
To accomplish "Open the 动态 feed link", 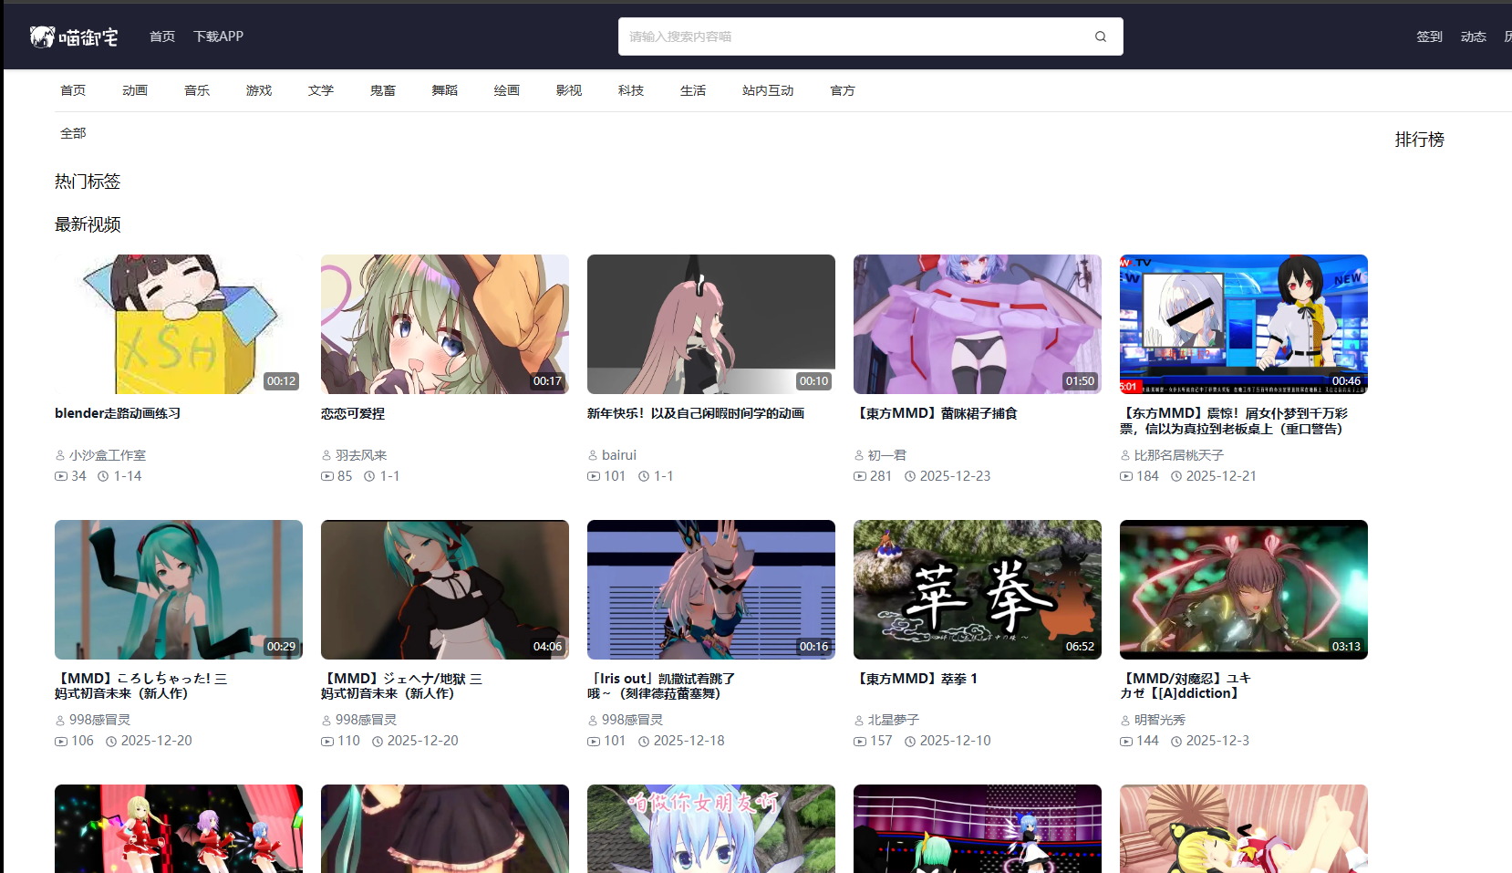I will tap(1473, 36).
